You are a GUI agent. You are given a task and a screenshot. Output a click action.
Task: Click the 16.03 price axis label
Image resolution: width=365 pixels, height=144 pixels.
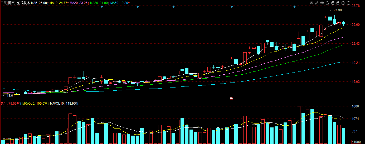(x=356, y=82)
